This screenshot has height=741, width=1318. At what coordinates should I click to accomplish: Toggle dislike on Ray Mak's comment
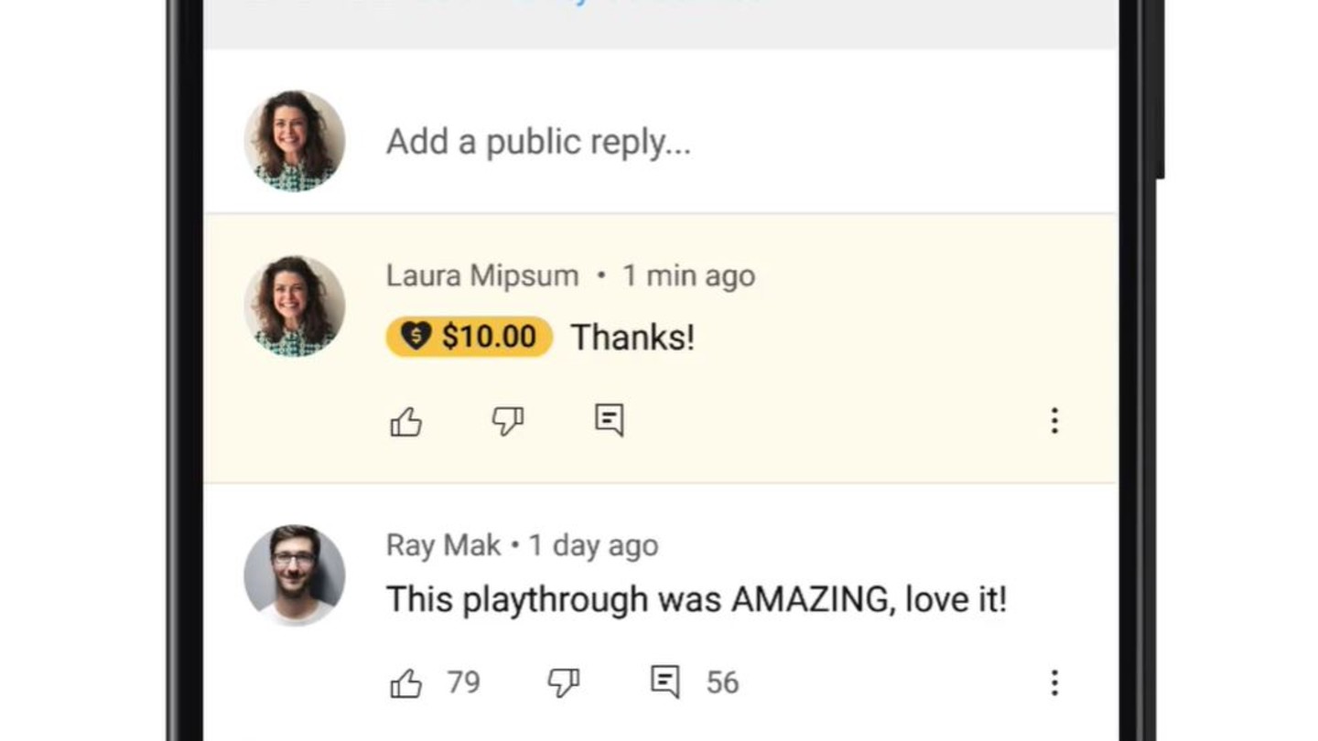point(565,681)
